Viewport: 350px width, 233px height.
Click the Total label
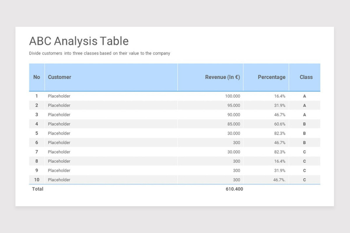[x=38, y=189]
